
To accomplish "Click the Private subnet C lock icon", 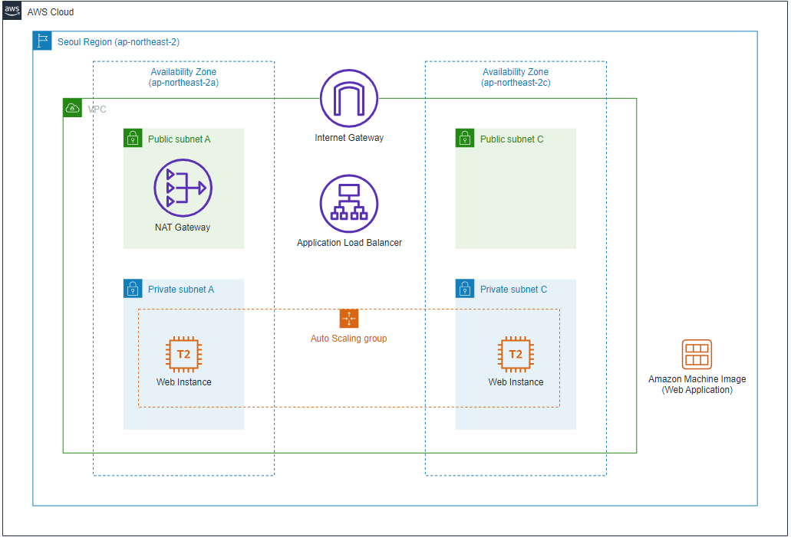I will click(465, 289).
